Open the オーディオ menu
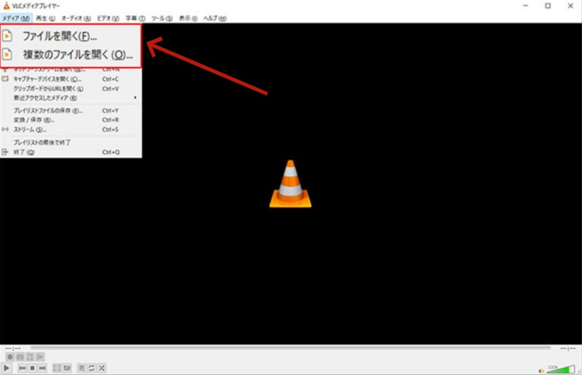Image resolution: width=582 pixels, height=375 pixels. coord(76,18)
